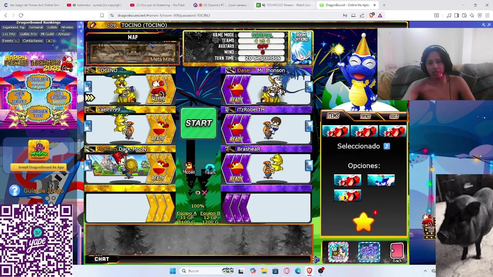493x277 pixels.
Task: Open the Evento rankings button
Action: coord(10,41)
